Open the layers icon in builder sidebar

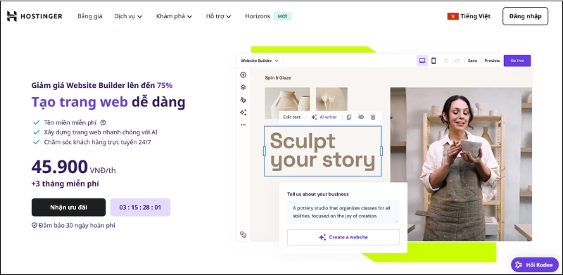(x=243, y=87)
